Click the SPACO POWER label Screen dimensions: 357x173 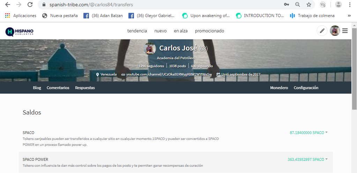pyautogui.click(x=35, y=159)
